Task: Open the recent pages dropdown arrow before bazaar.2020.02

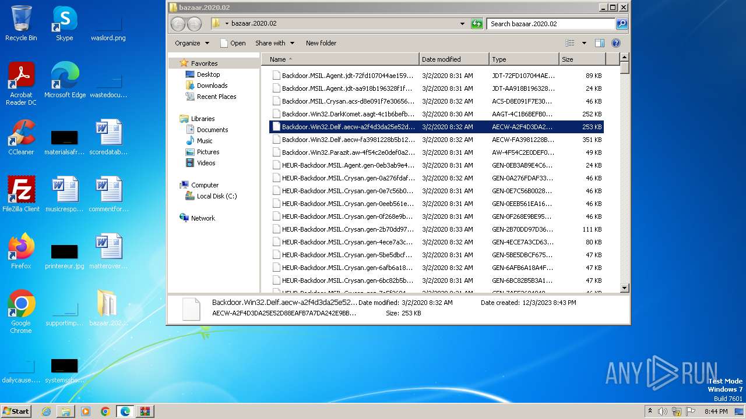Action: pyautogui.click(x=227, y=24)
